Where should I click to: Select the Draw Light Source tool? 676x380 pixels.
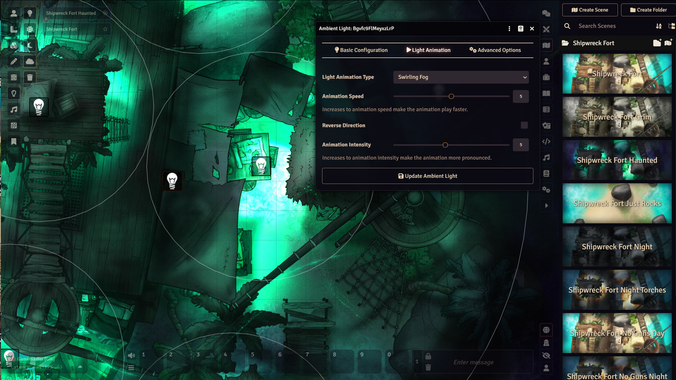30,13
